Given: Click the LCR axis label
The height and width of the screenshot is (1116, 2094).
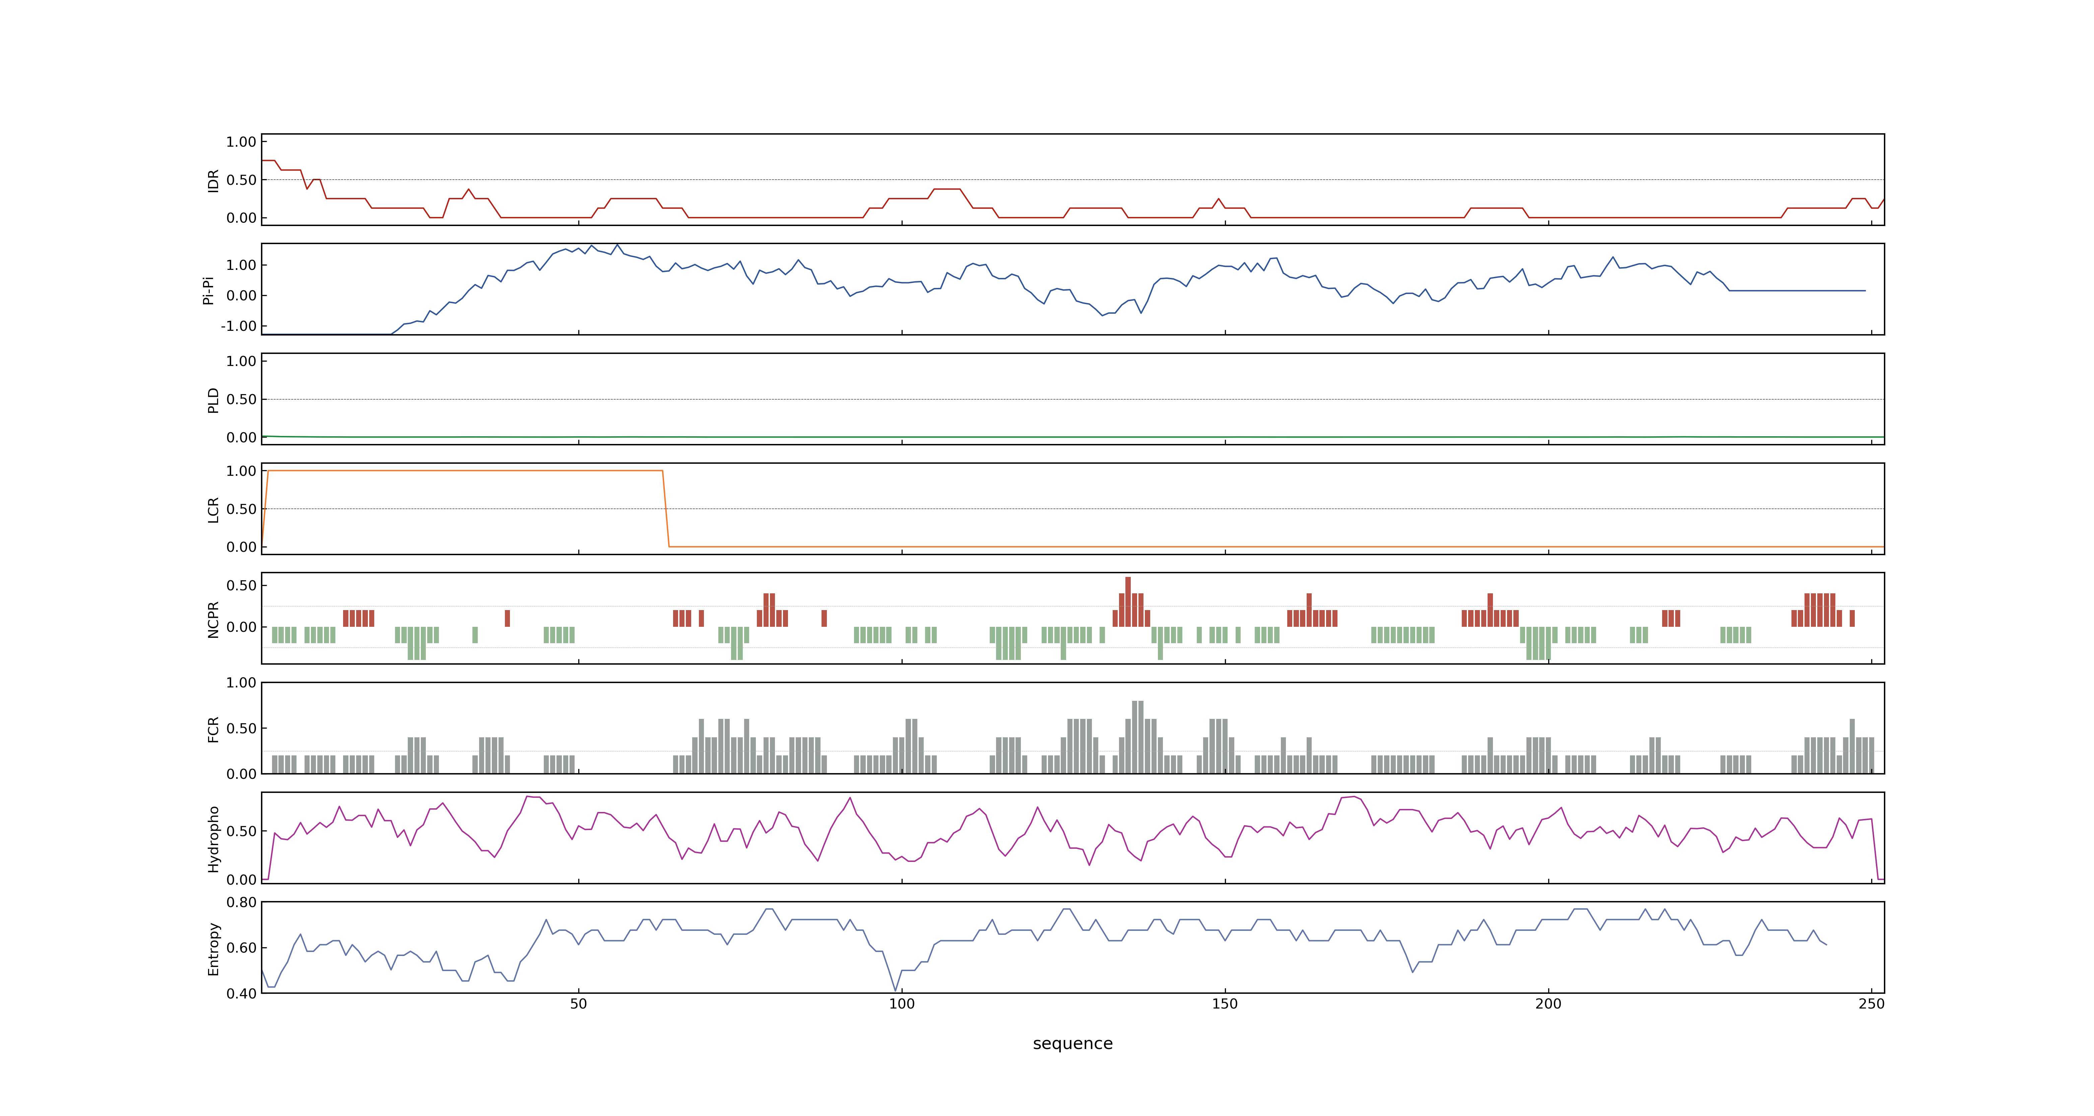Looking at the screenshot, I should pos(214,509).
